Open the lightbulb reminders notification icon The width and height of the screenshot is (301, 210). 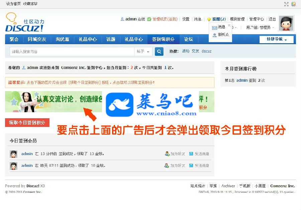209,19
